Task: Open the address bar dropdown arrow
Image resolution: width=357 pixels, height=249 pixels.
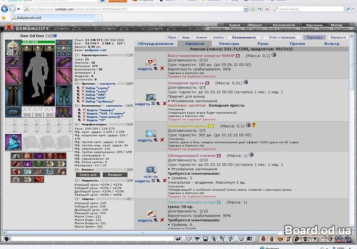Action: coord(246,9)
